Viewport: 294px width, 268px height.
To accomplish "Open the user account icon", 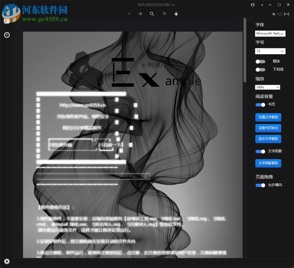I will (x=253, y=5).
